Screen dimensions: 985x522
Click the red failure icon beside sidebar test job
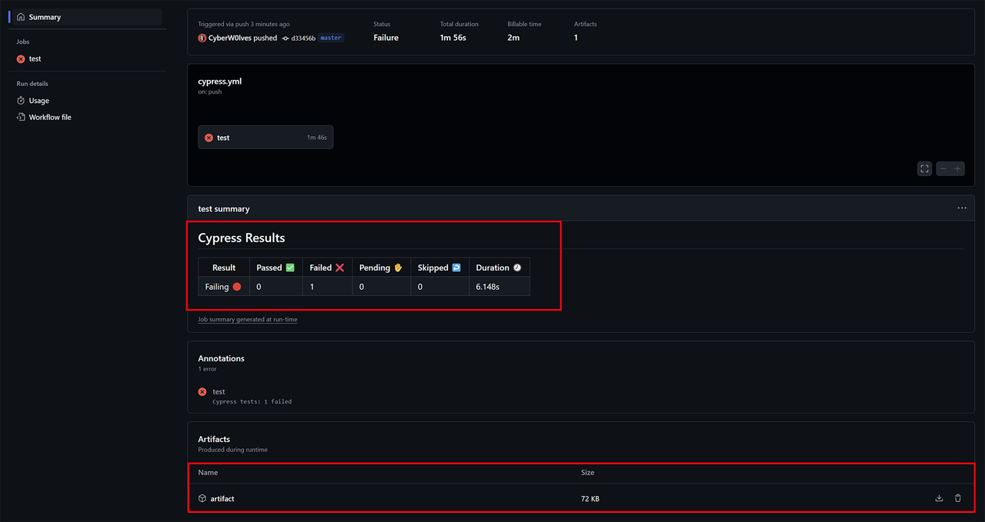[21, 58]
